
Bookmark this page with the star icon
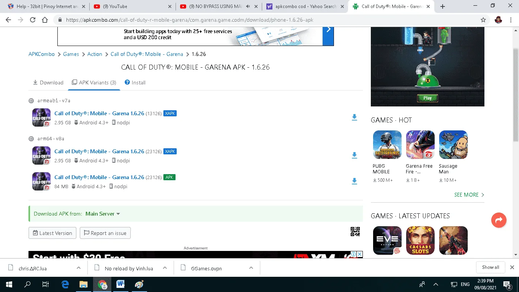click(483, 20)
